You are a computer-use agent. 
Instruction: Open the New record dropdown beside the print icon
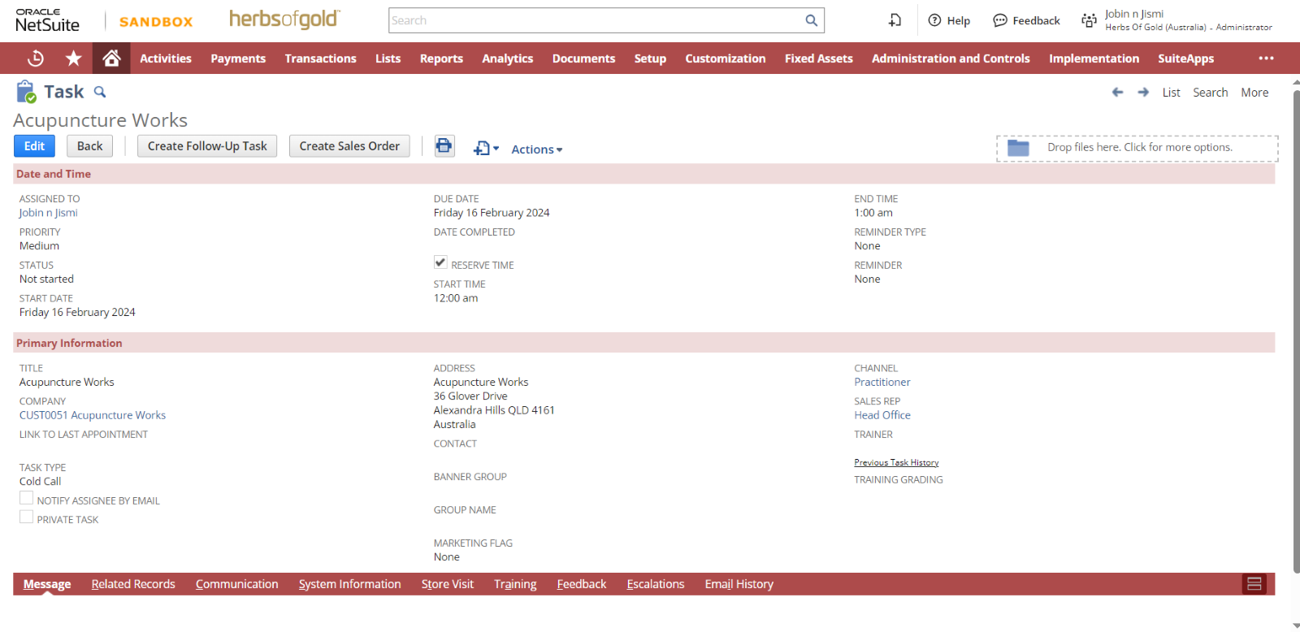tap(486, 148)
